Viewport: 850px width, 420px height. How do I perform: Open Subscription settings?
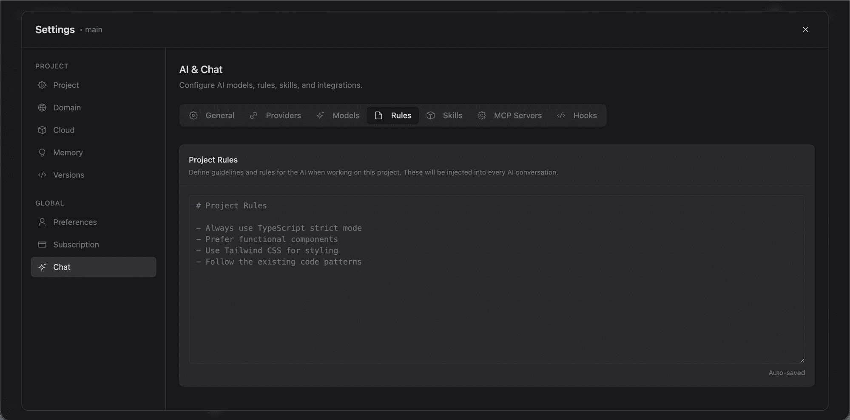click(94, 245)
